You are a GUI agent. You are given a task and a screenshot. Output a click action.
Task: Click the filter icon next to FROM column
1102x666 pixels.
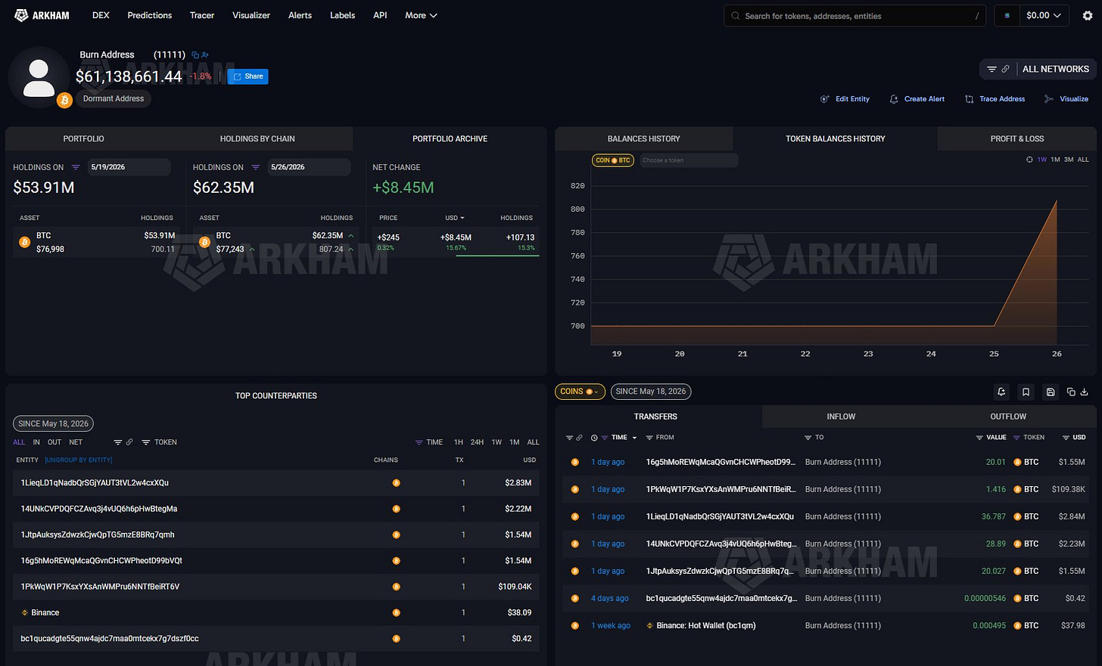(x=649, y=438)
